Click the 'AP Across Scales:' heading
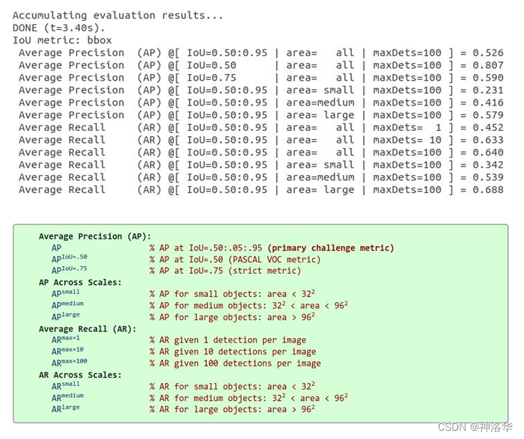The height and width of the screenshot is (439, 524). pos(80,283)
